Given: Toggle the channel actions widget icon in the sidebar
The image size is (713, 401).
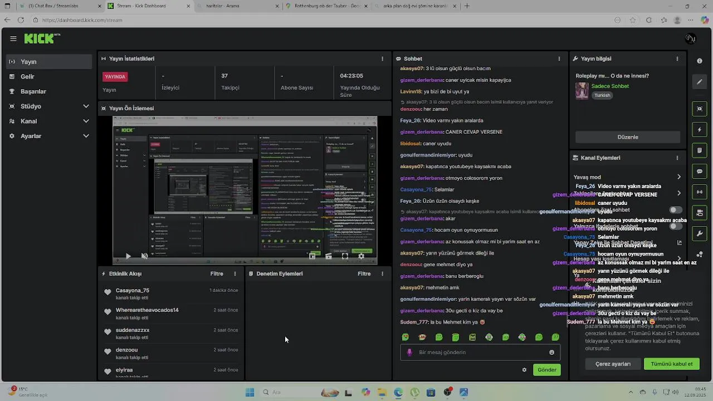Looking at the screenshot, I should click(700, 213).
